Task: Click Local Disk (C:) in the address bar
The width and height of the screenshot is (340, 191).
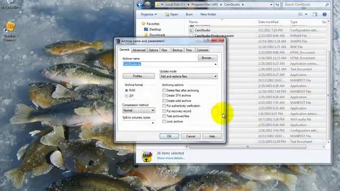Action: [175, 5]
